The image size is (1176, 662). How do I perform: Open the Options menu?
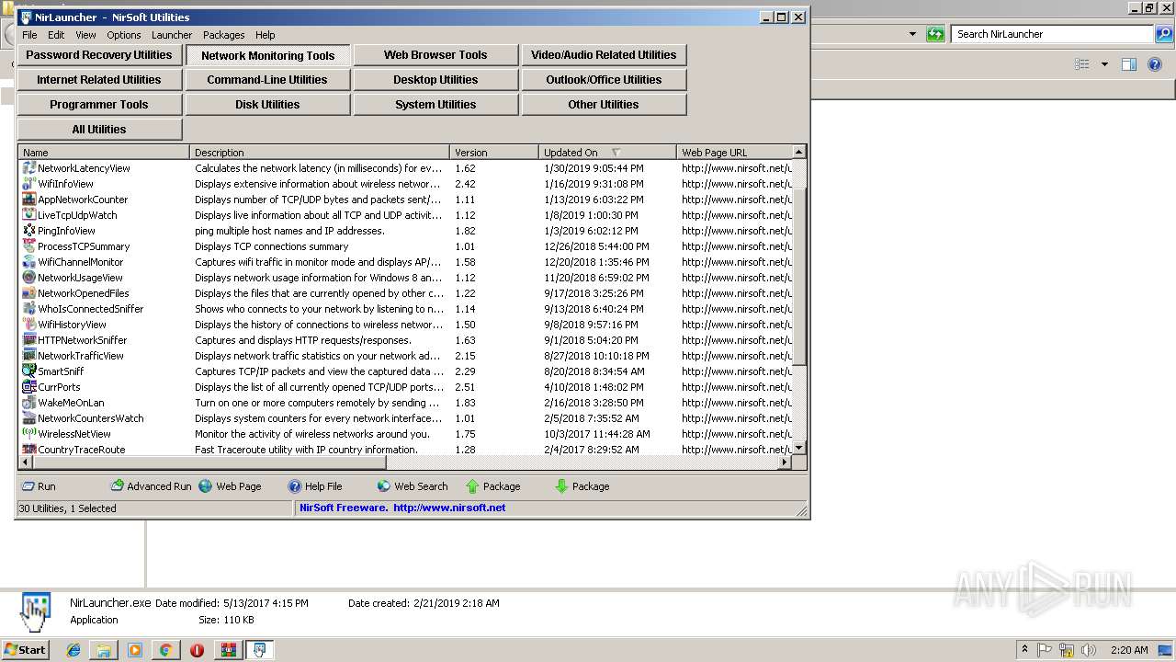124,35
